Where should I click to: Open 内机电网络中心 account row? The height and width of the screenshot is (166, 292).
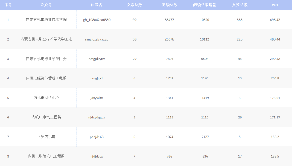(46, 98)
